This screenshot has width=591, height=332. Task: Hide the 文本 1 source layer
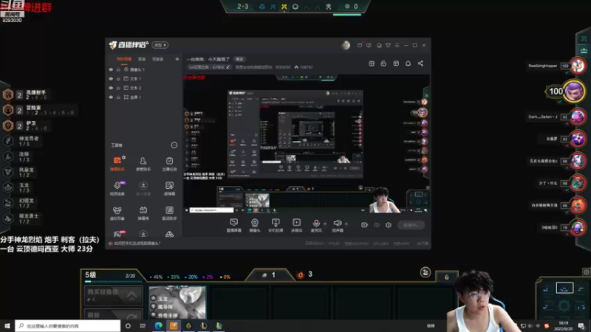(111, 79)
